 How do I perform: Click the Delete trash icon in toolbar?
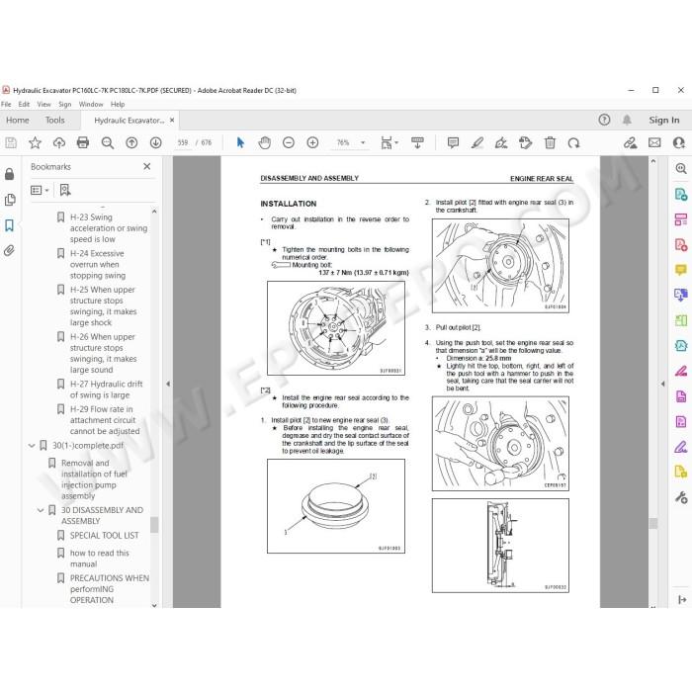click(550, 142)
